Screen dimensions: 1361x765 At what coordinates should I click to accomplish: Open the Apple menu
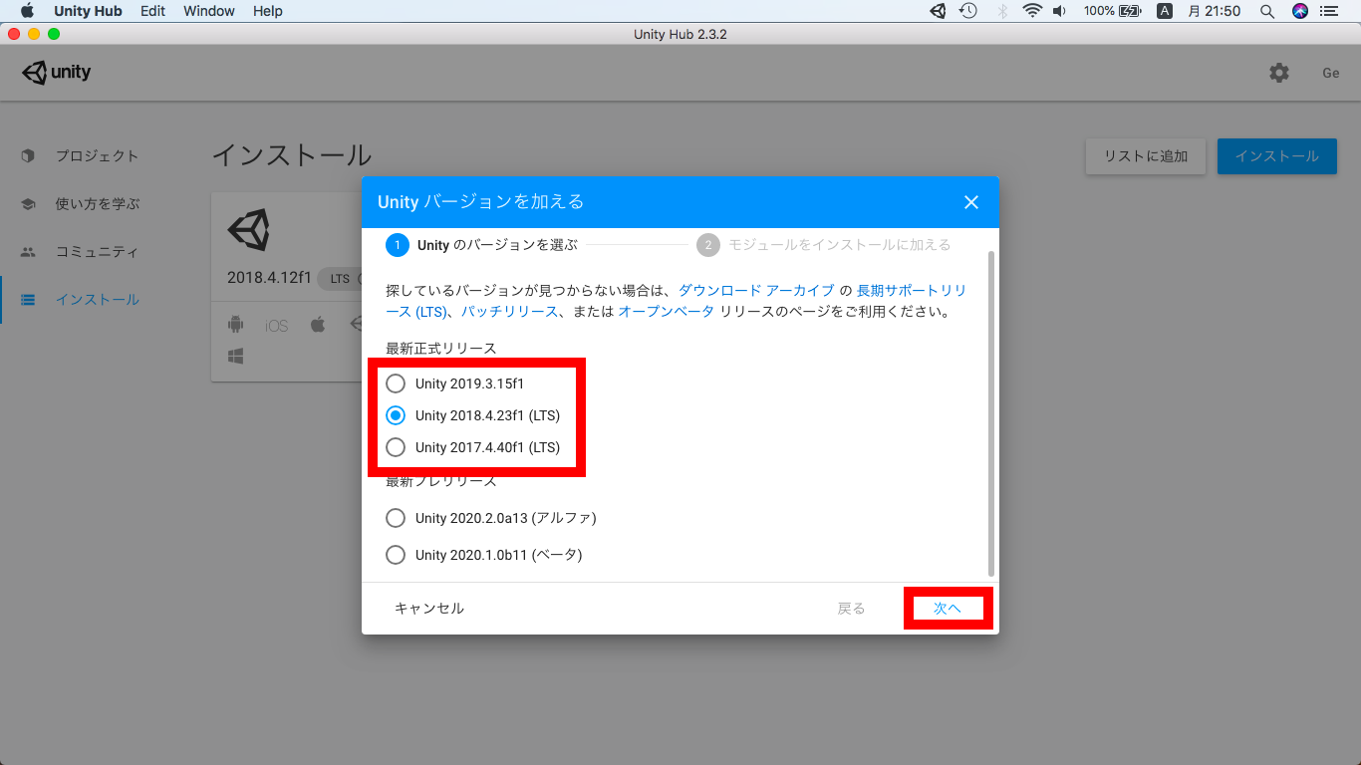pyautogui.click(x=27, y=11)
